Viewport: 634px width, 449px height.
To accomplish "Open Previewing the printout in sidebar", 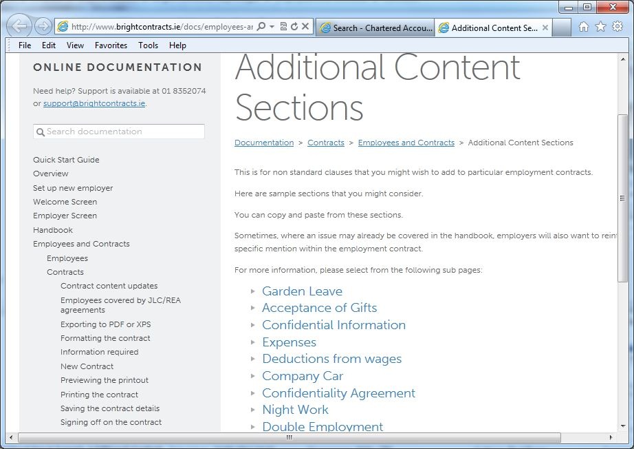I will (x=105, y=380).
